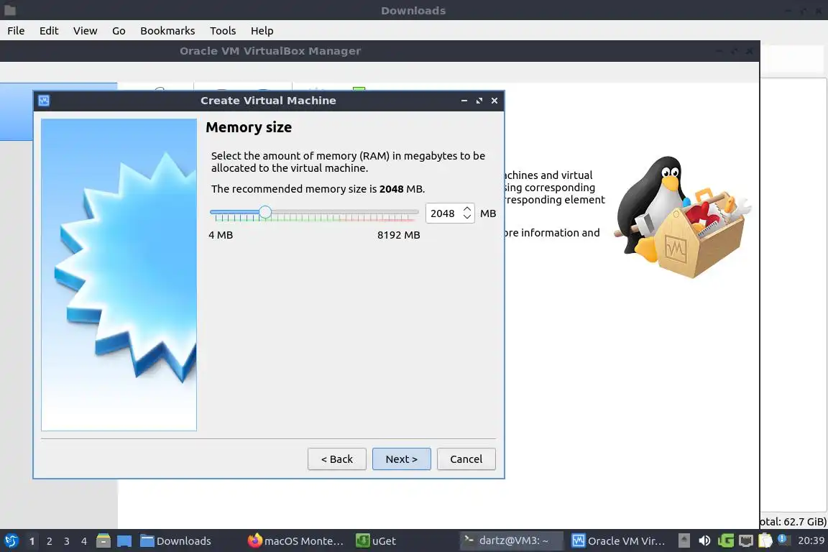Viewport: 828px width, 552px height.
Task: Switch to the dartz@VM3 terminal task
Action: tap(511, 540)
